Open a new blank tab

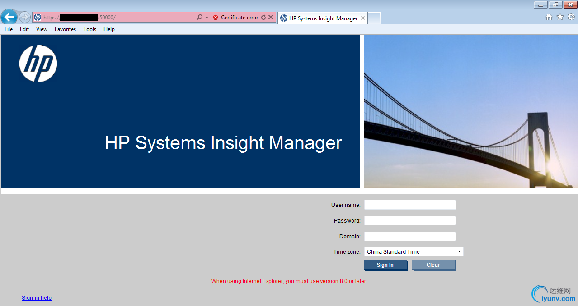375,18
